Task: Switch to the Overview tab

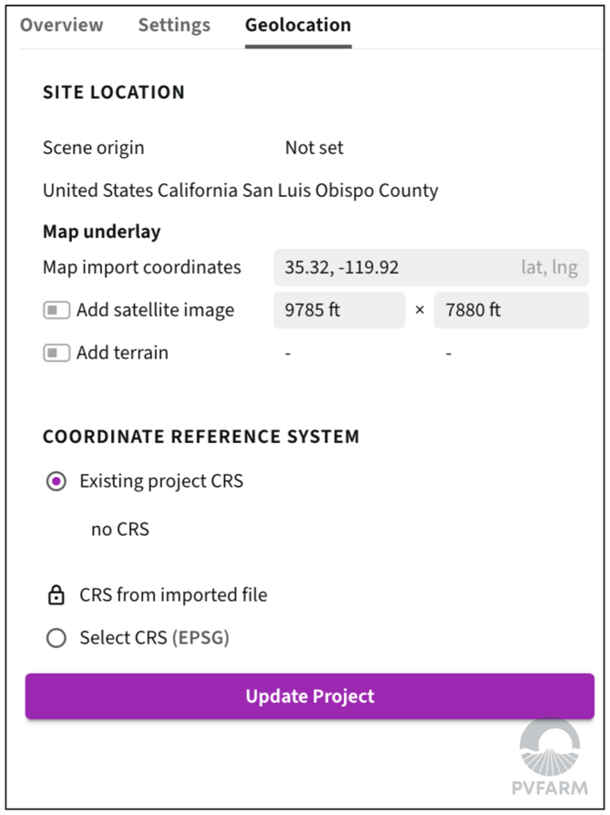Action: tap(62, 26)
